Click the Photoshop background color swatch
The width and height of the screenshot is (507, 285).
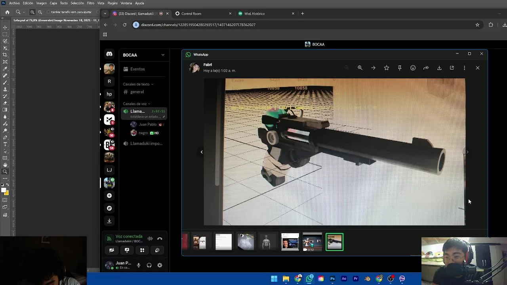pyautogui.click(x=7, y=194)
